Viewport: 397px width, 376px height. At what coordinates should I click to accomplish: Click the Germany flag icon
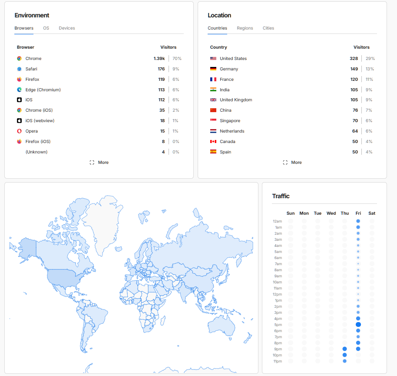pyautogui.click(x=213, y=69)
